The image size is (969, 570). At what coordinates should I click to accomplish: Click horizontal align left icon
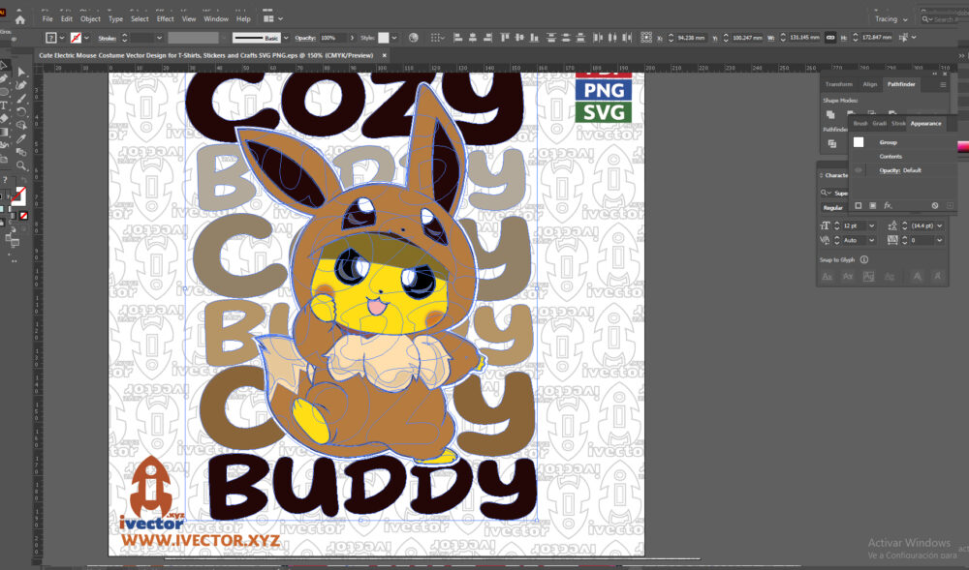click(458, 38)
